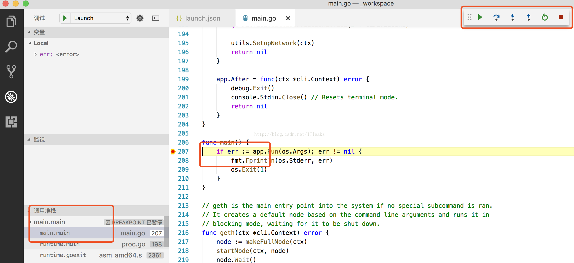
Task: Stop the debug session
Action: [561, 17]
